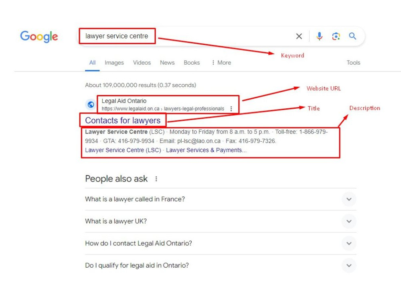Switch to the Videos tab
The image size is (401, 301).
[x=142, y=63]
